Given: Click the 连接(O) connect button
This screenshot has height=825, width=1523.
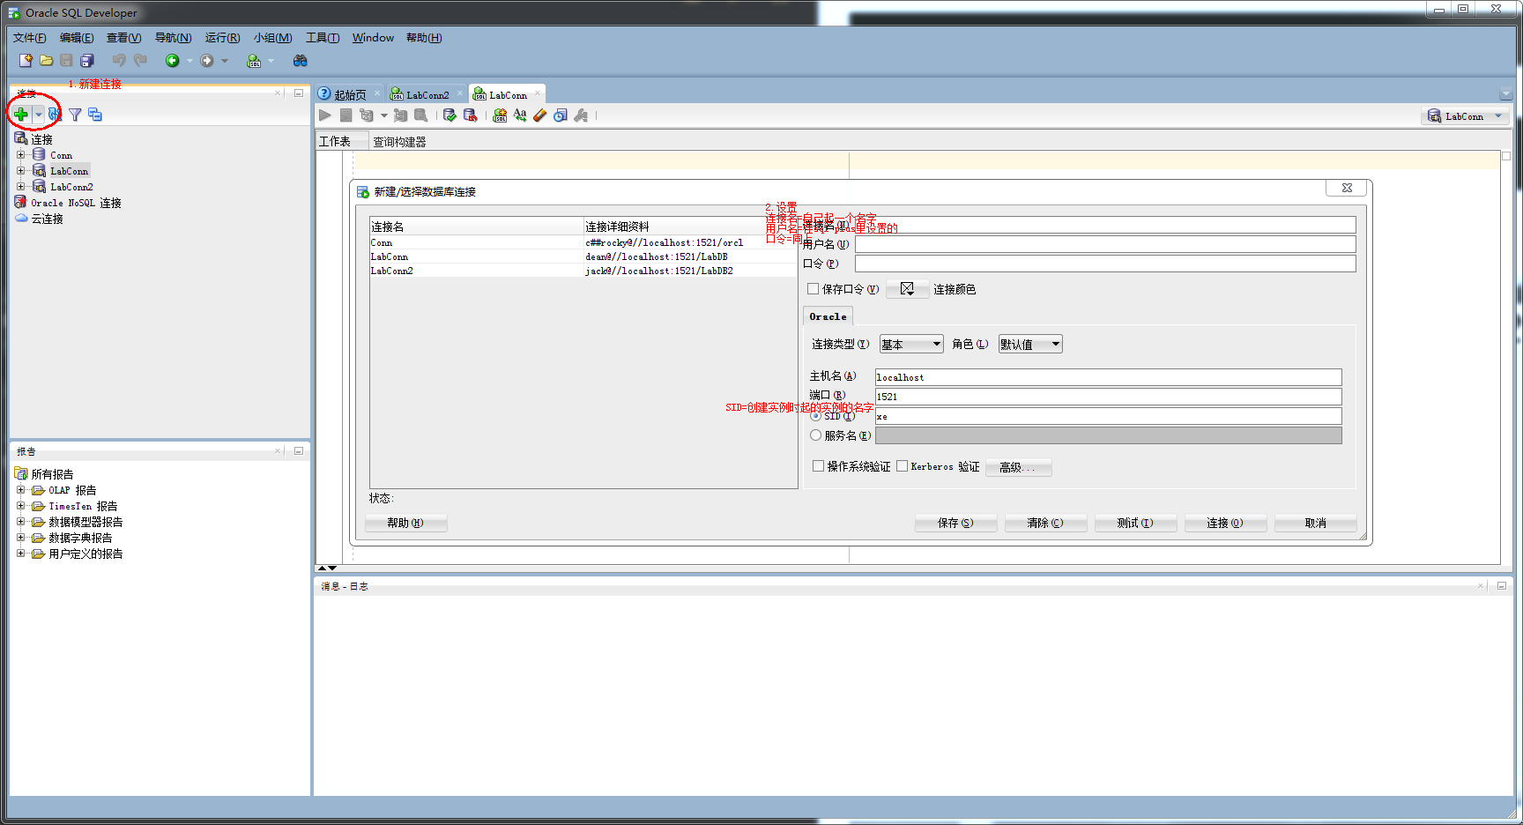Looking at the screenshot, I should tap(1225, 523).
